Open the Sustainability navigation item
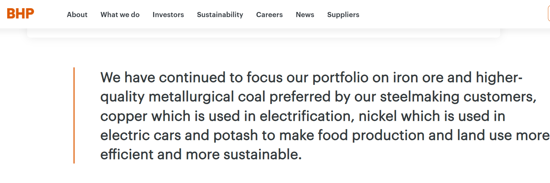 (x=220, y=15)
